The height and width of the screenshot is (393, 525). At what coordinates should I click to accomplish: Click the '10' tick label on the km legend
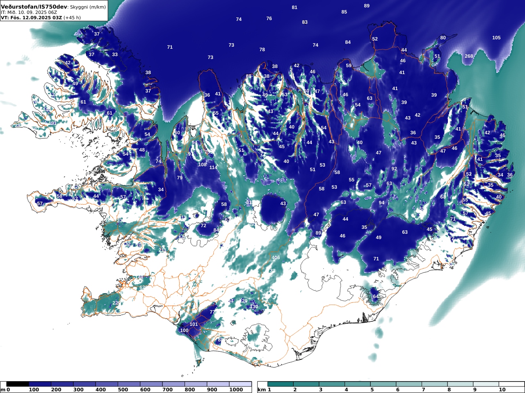pyautogui.click(x=502, y=390)
